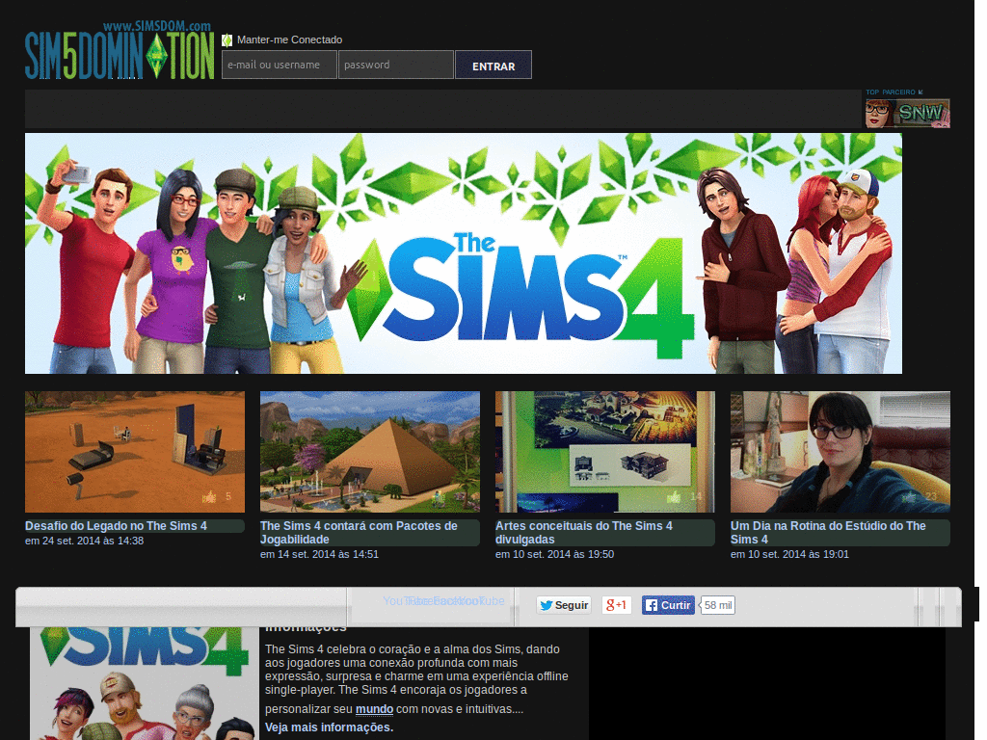The image size is (987, 740).
Task: Click the overlapping YouTube Facebook tab label
Action: pos(443,601)
